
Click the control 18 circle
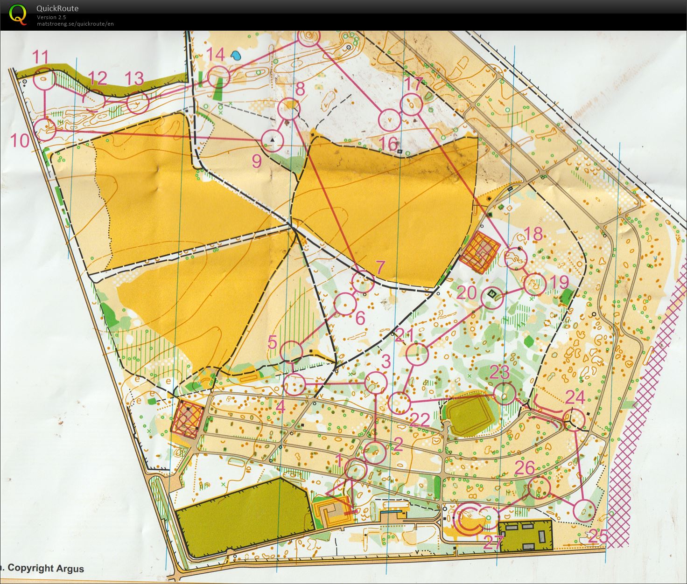click(x=516, y=259)
